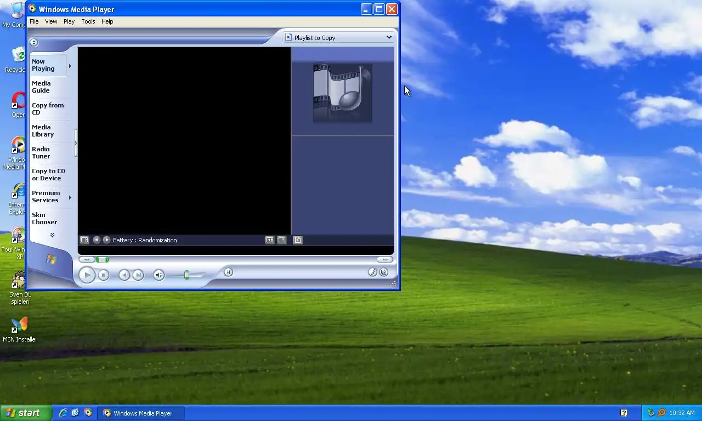Image resolution: width=702 pixels, height=421 pixels.
Task: Click the Windows logo in player corner
Action: [x=51, y=259]
